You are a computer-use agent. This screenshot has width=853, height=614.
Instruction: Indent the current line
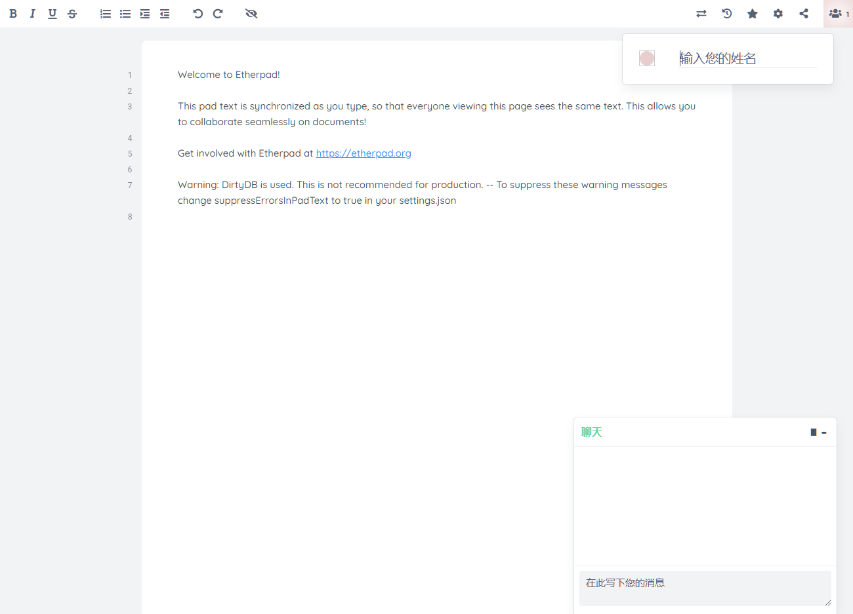pos(145,14)
